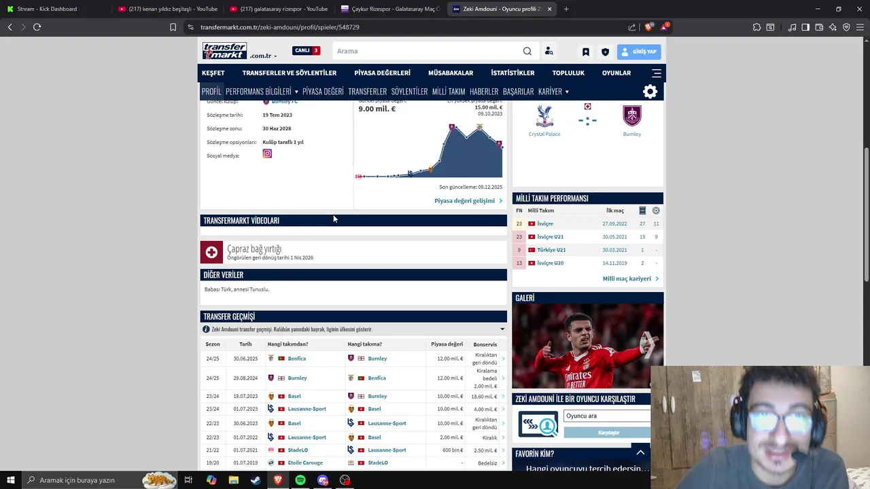Open the Etoile Carouge club link
870x489 pixels.
[x=305, y=463]
